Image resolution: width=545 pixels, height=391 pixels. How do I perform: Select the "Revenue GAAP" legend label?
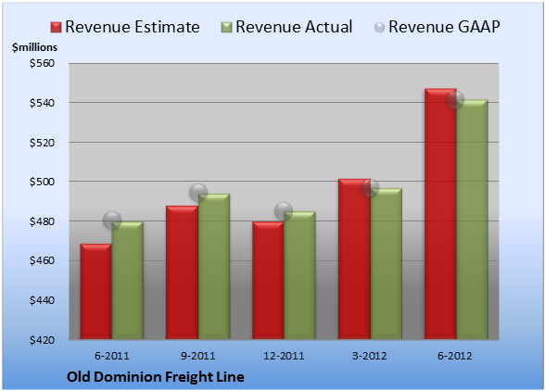coord(444,27)
